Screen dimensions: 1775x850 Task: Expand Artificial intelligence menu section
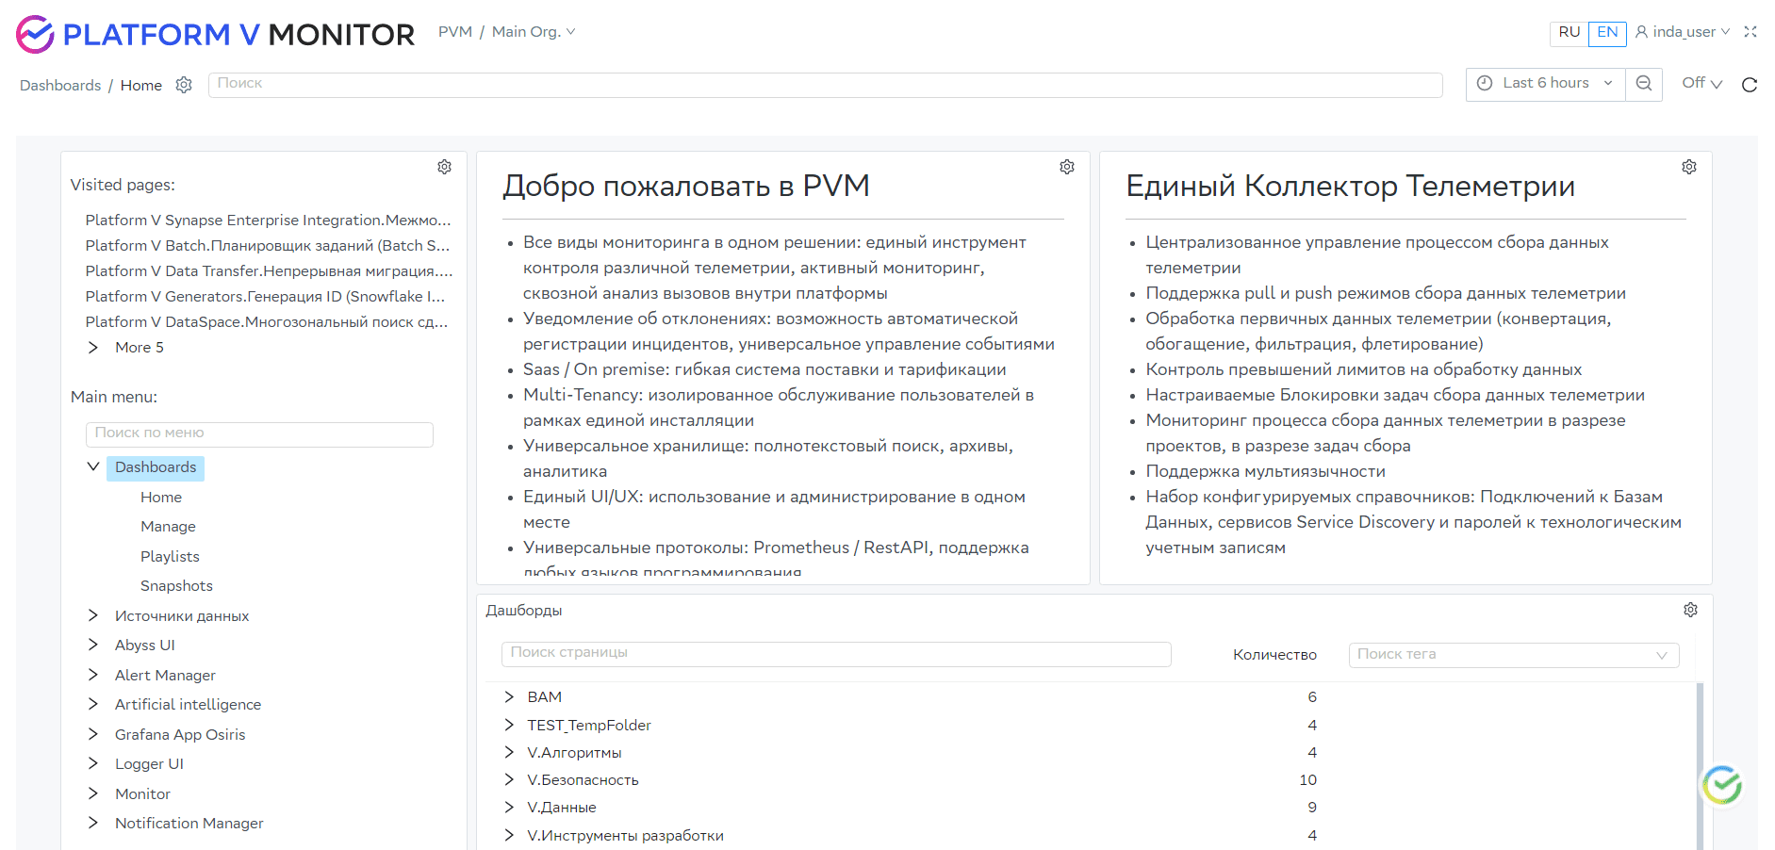pyautogui.click(x=93, y=704)
